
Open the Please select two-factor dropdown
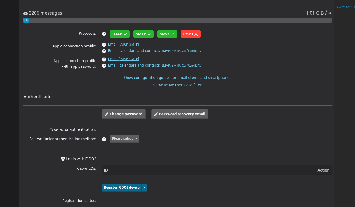[x=124, y=139]
